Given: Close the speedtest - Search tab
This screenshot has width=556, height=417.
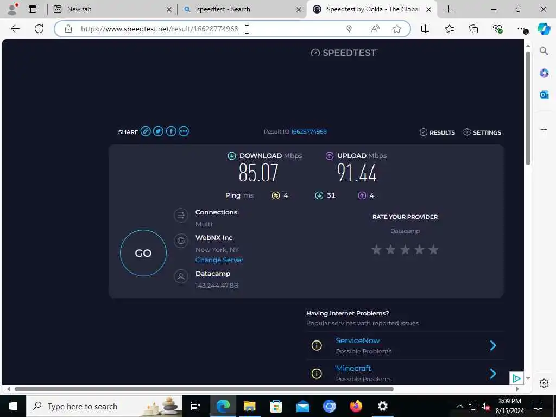Looking at the screenshot, I should (x=300, y=10).
